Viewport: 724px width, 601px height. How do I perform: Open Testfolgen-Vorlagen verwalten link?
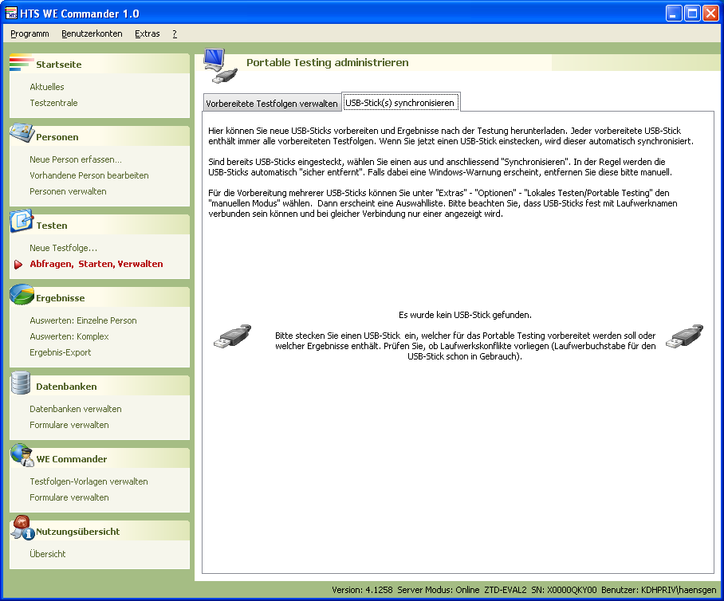click(89, 481)
